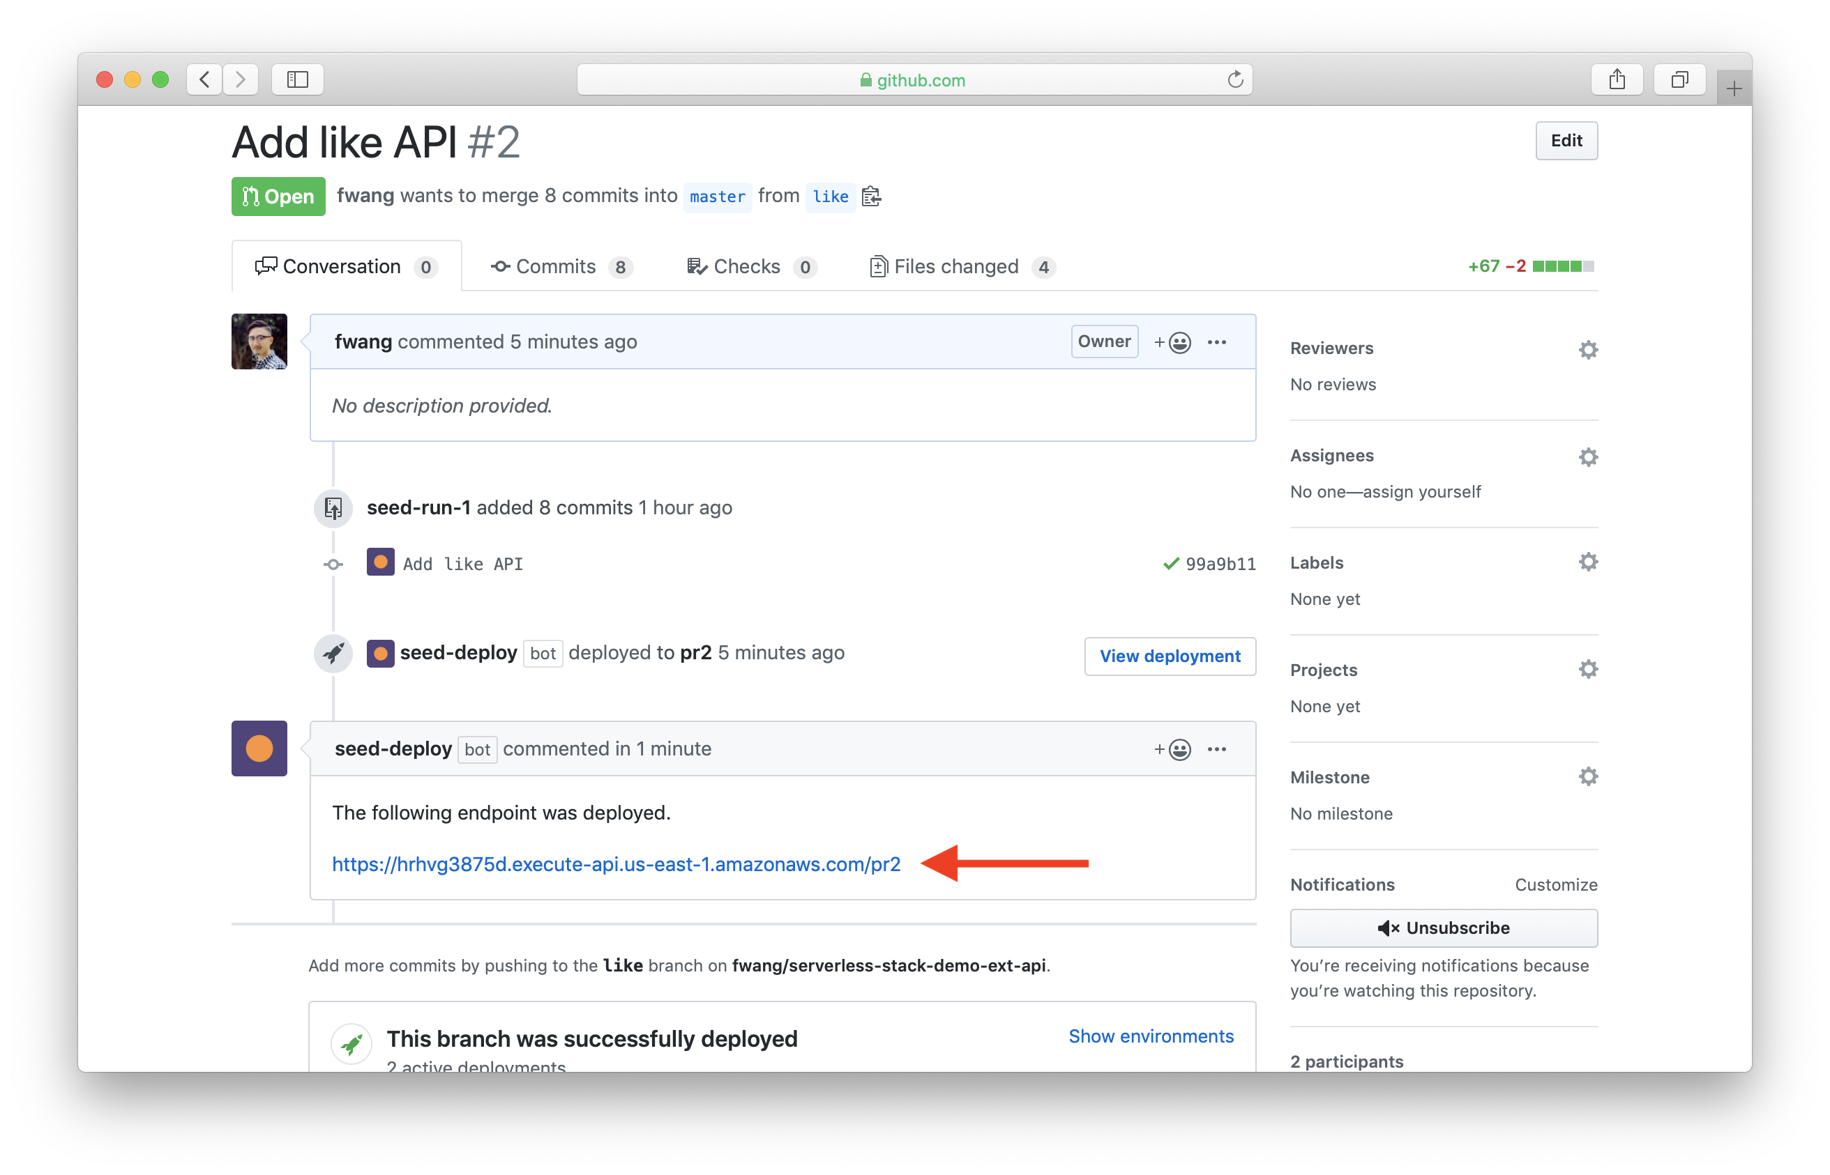This screenshot has width=1830, height=1175.
Task: Copy the like branch name icon
Action: (x=871, y=197)
